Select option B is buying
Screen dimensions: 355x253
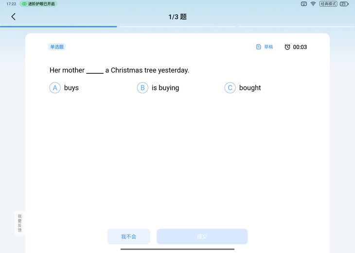[158, 88]
